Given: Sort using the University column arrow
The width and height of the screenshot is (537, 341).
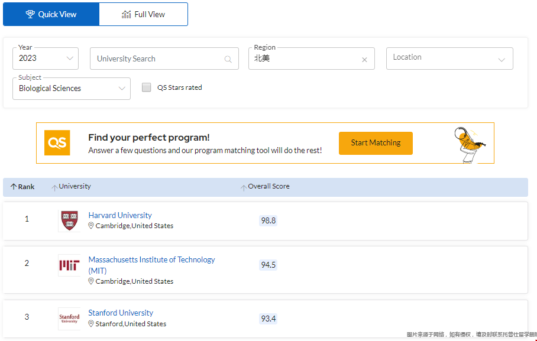Looking at the screenshot, I should coord(54,186).
